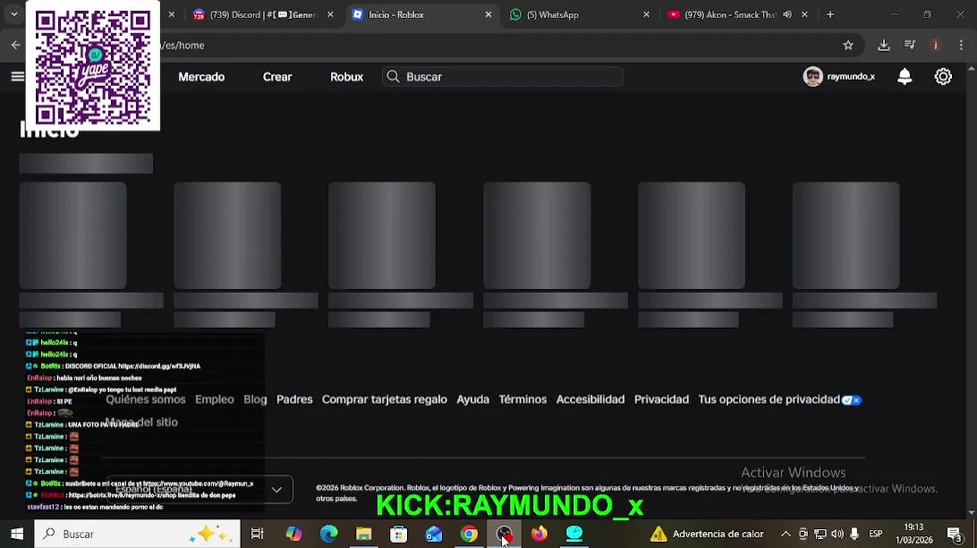Screen dimensions: 977x548
Task: Close the Akon YouTube tab
Action: [804, 14]
